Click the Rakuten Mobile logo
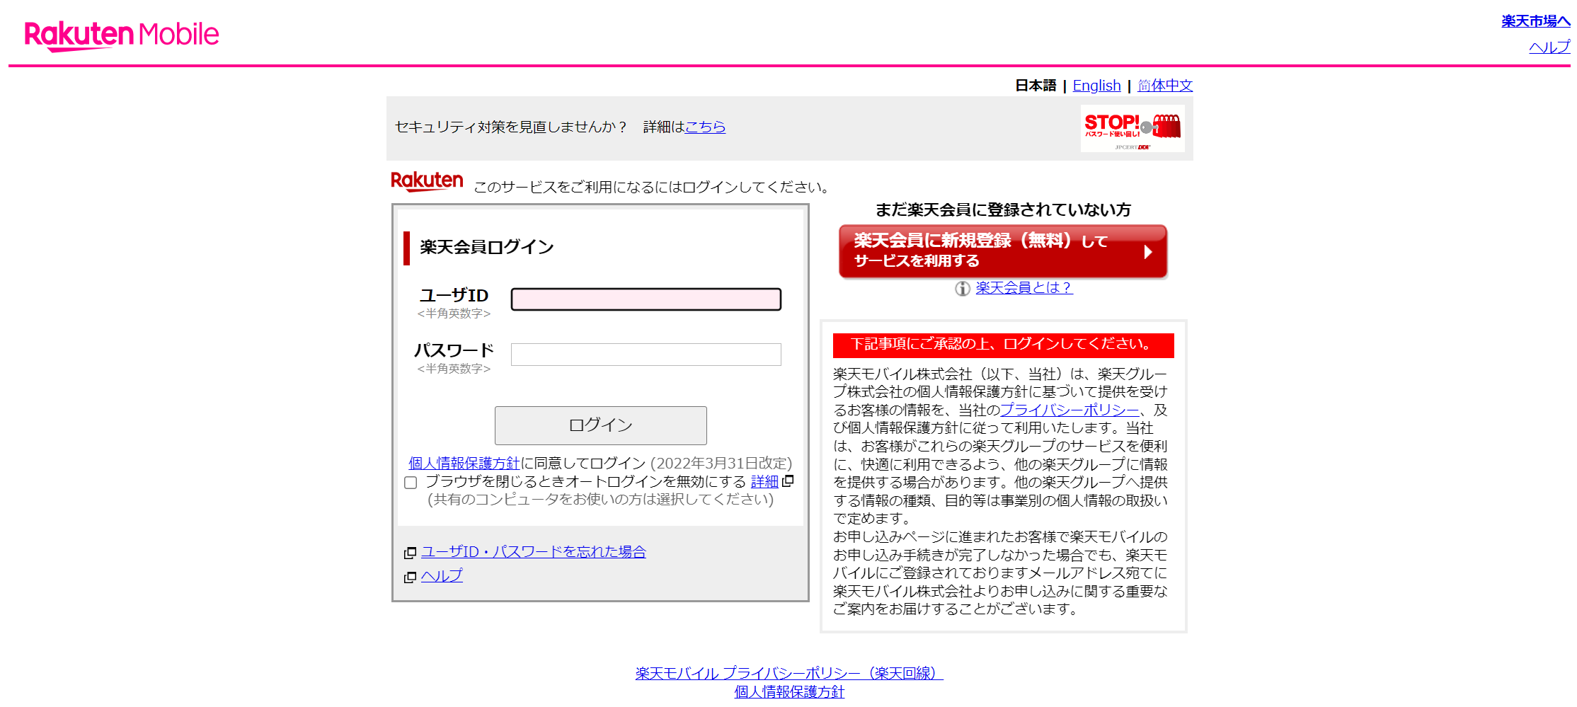The height and width of the screenshot is (707, 1577). [122, 36]
